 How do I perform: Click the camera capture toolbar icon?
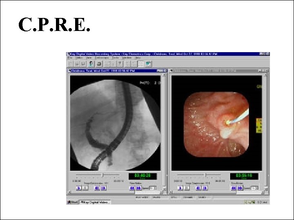[99, 64]
